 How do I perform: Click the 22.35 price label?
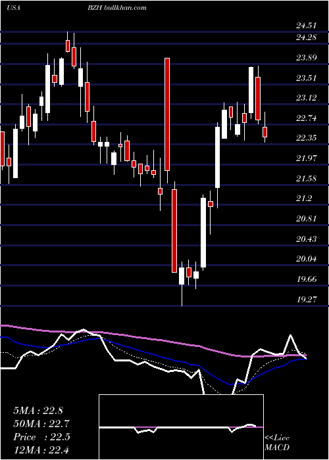[307, 138]
